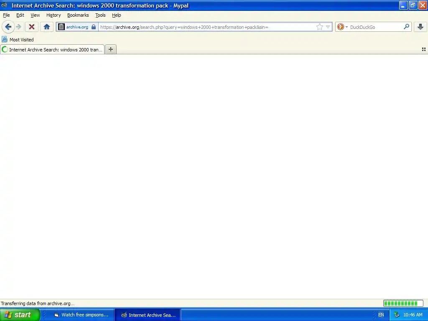Open the DuckDuckGo search engine selector
Viewport: 428px width, 321px height.
[x=342, y=27]
